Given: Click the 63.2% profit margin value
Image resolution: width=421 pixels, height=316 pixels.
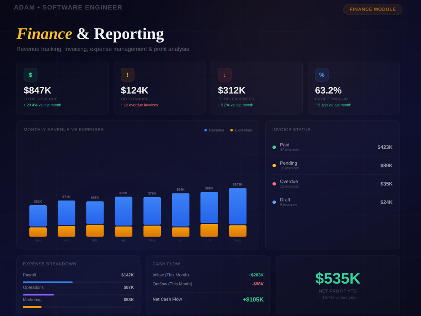Looking at the screenshot, I should click(328, 90).
